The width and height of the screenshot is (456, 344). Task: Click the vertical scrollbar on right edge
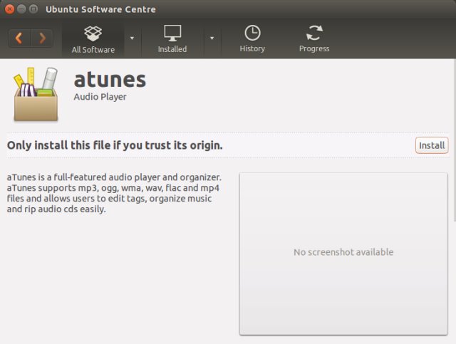pyautogui.click(x=455, y=140)
